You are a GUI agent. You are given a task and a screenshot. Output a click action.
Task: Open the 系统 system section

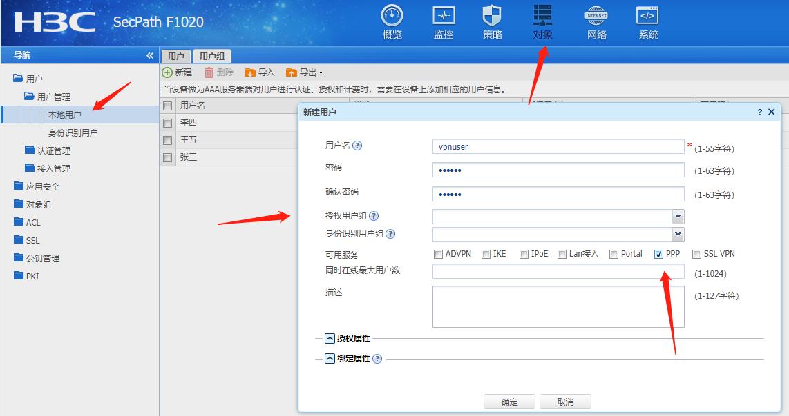(647, 21)
